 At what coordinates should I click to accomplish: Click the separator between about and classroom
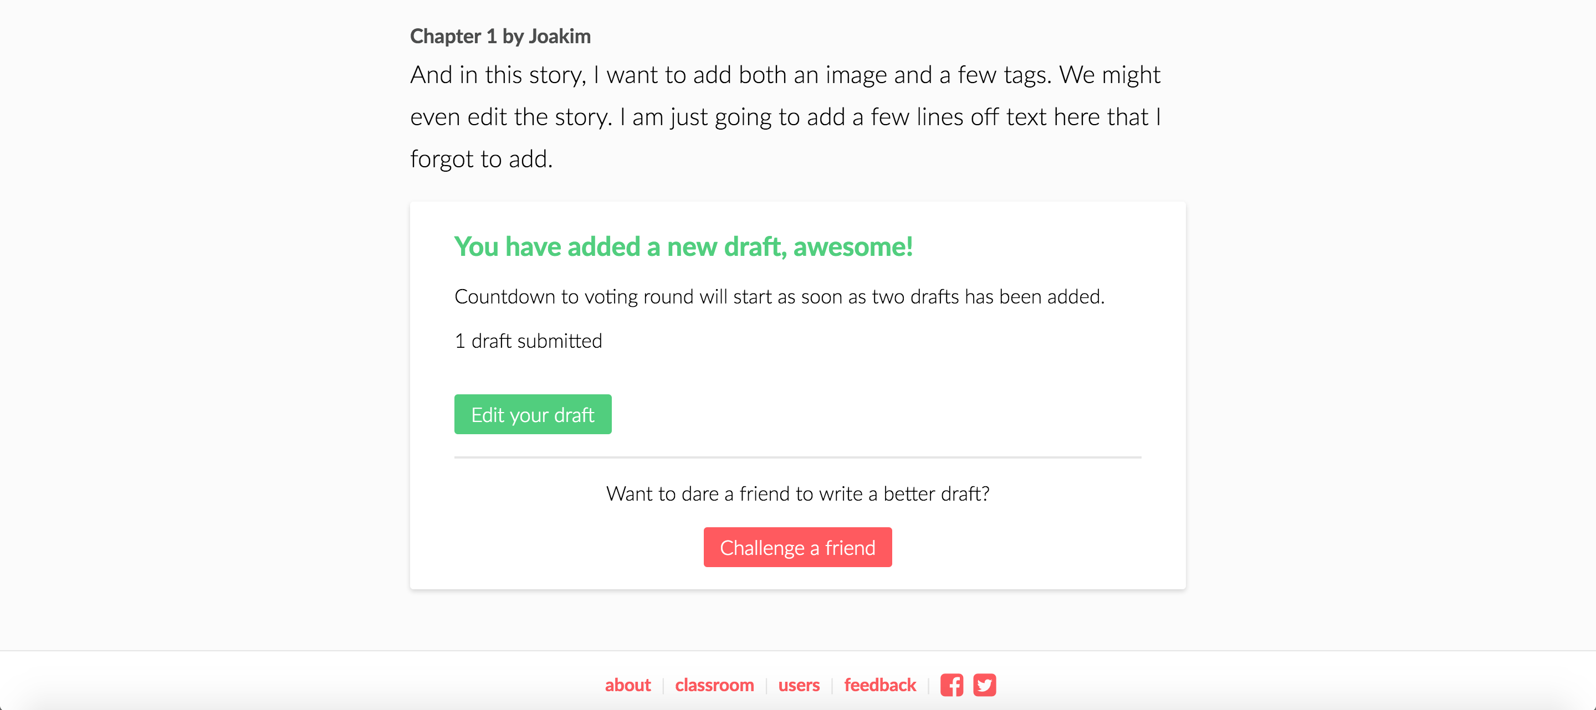pos(663,685)
